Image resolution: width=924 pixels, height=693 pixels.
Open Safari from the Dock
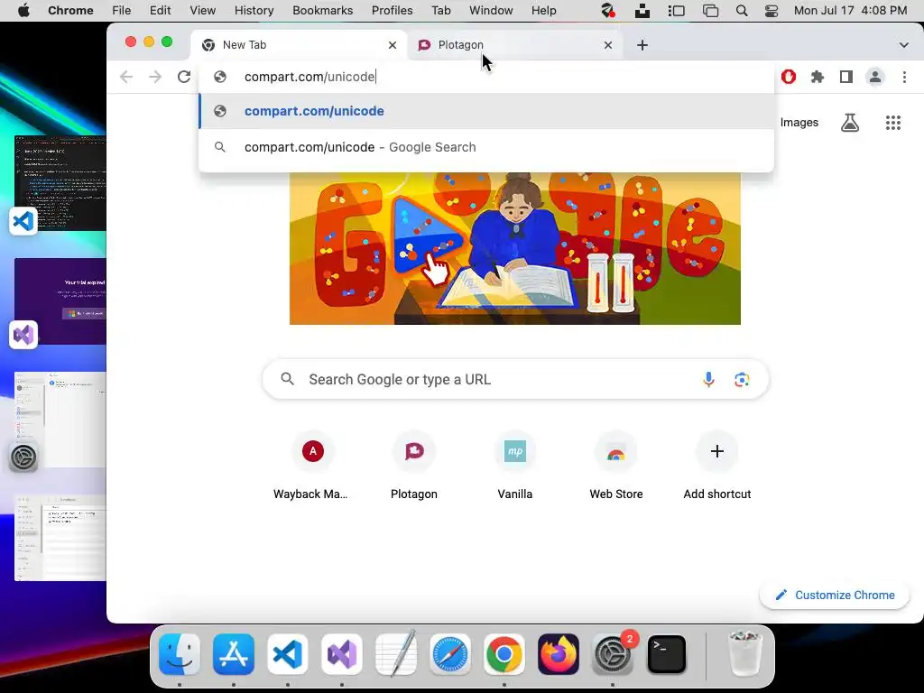(x=450, y=654)
